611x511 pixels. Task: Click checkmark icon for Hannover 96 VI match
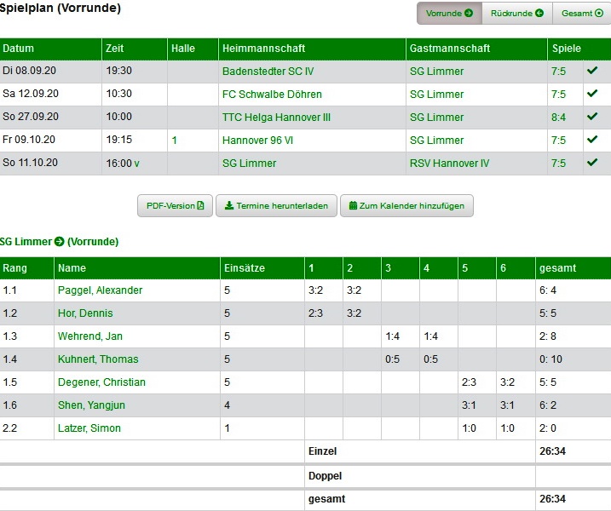(x=592, y=140)
